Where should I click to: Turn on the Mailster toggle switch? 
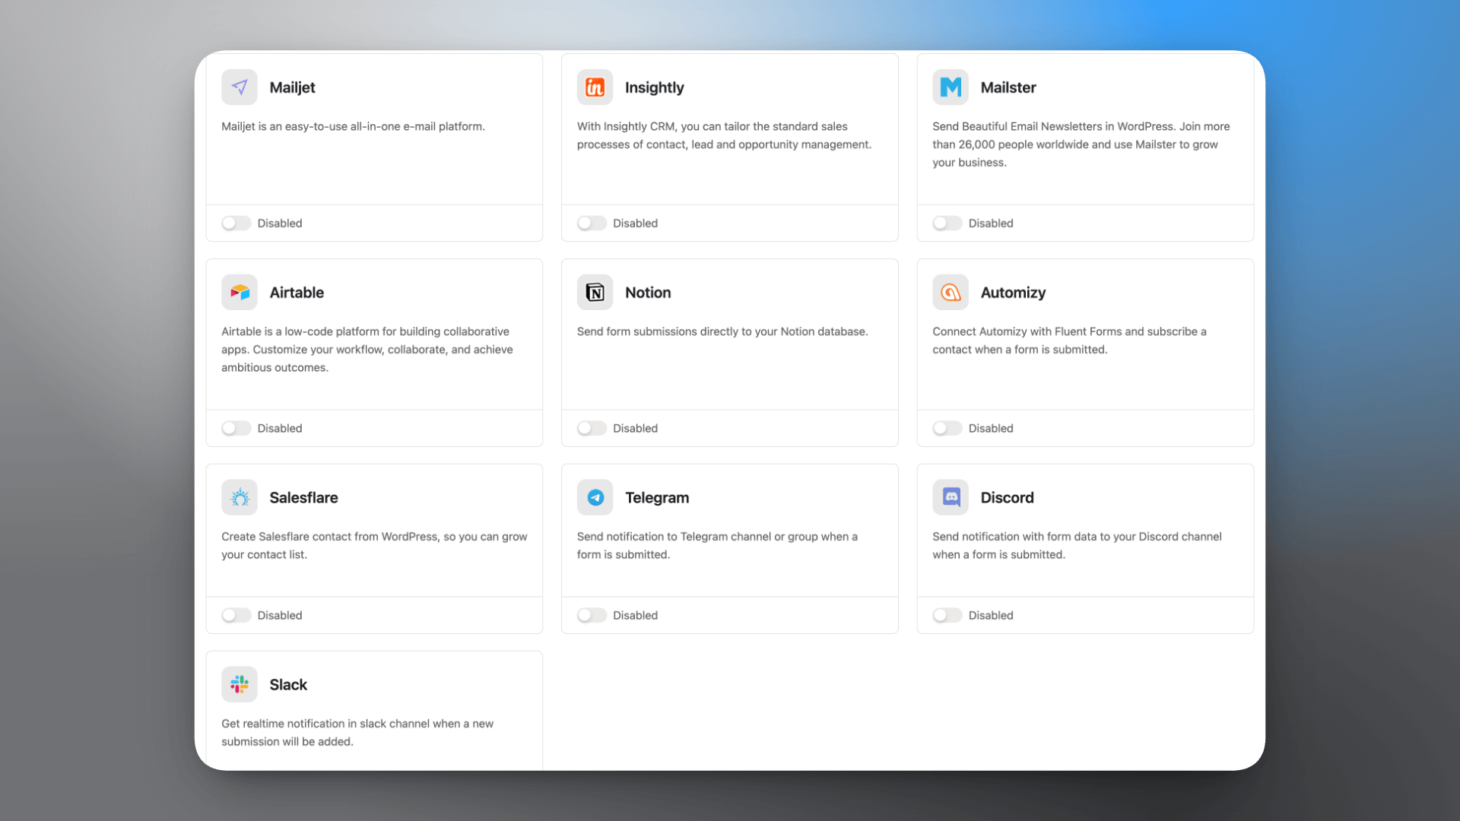coord(947,223)
